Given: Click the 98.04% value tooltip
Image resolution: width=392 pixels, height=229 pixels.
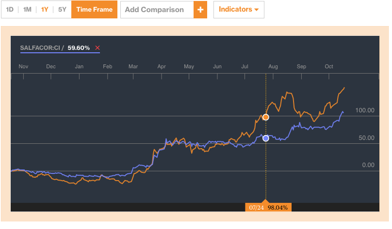Looking at the screenshot, I should click(x=278, y=208).
